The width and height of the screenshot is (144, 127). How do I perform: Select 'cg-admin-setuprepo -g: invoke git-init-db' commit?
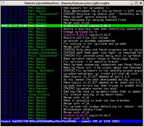click(103, 74)
